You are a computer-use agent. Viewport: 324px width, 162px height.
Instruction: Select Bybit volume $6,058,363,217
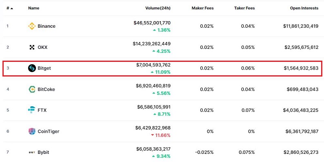coord(153,149)
